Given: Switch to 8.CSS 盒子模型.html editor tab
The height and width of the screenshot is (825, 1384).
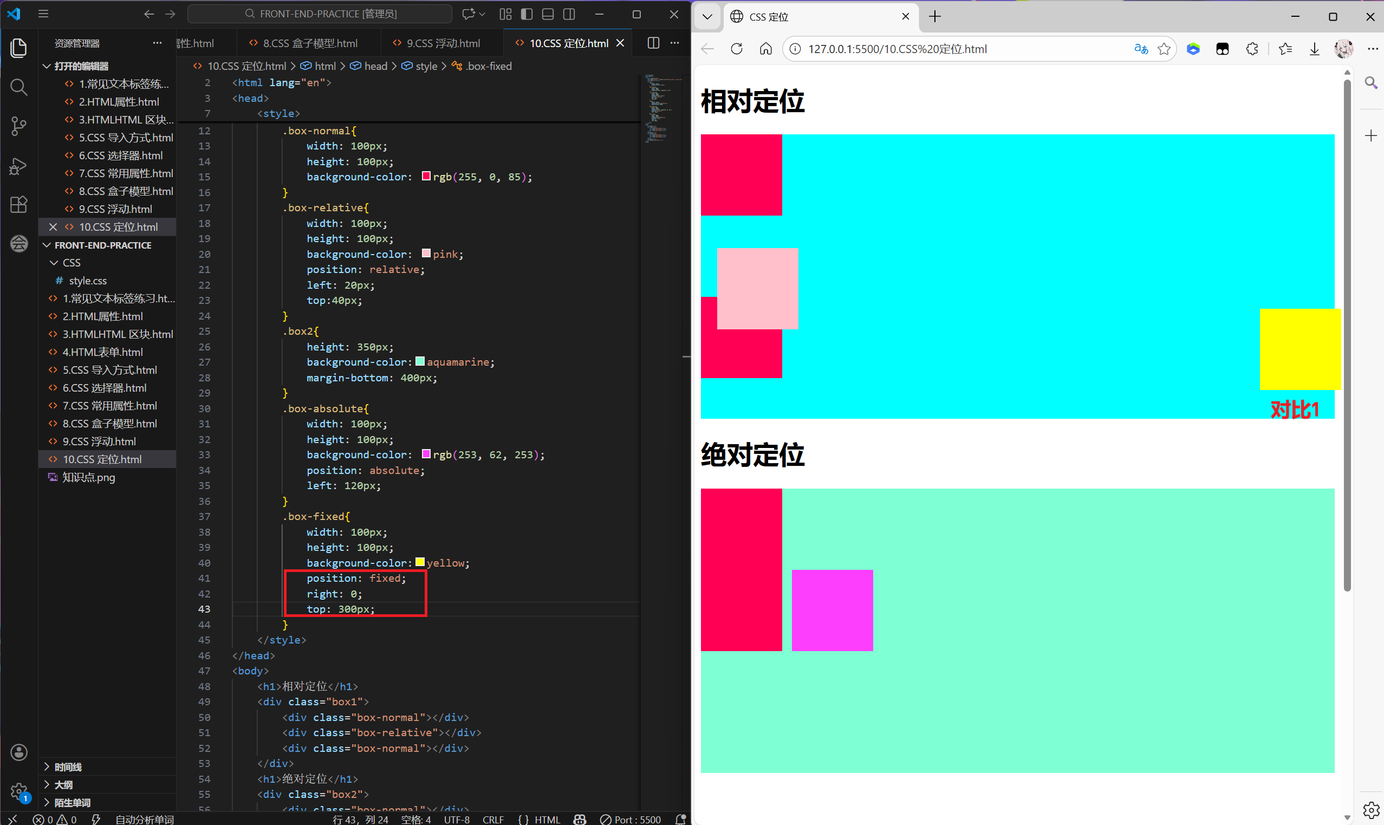Looking at the screenshot, I should (310, 43).
